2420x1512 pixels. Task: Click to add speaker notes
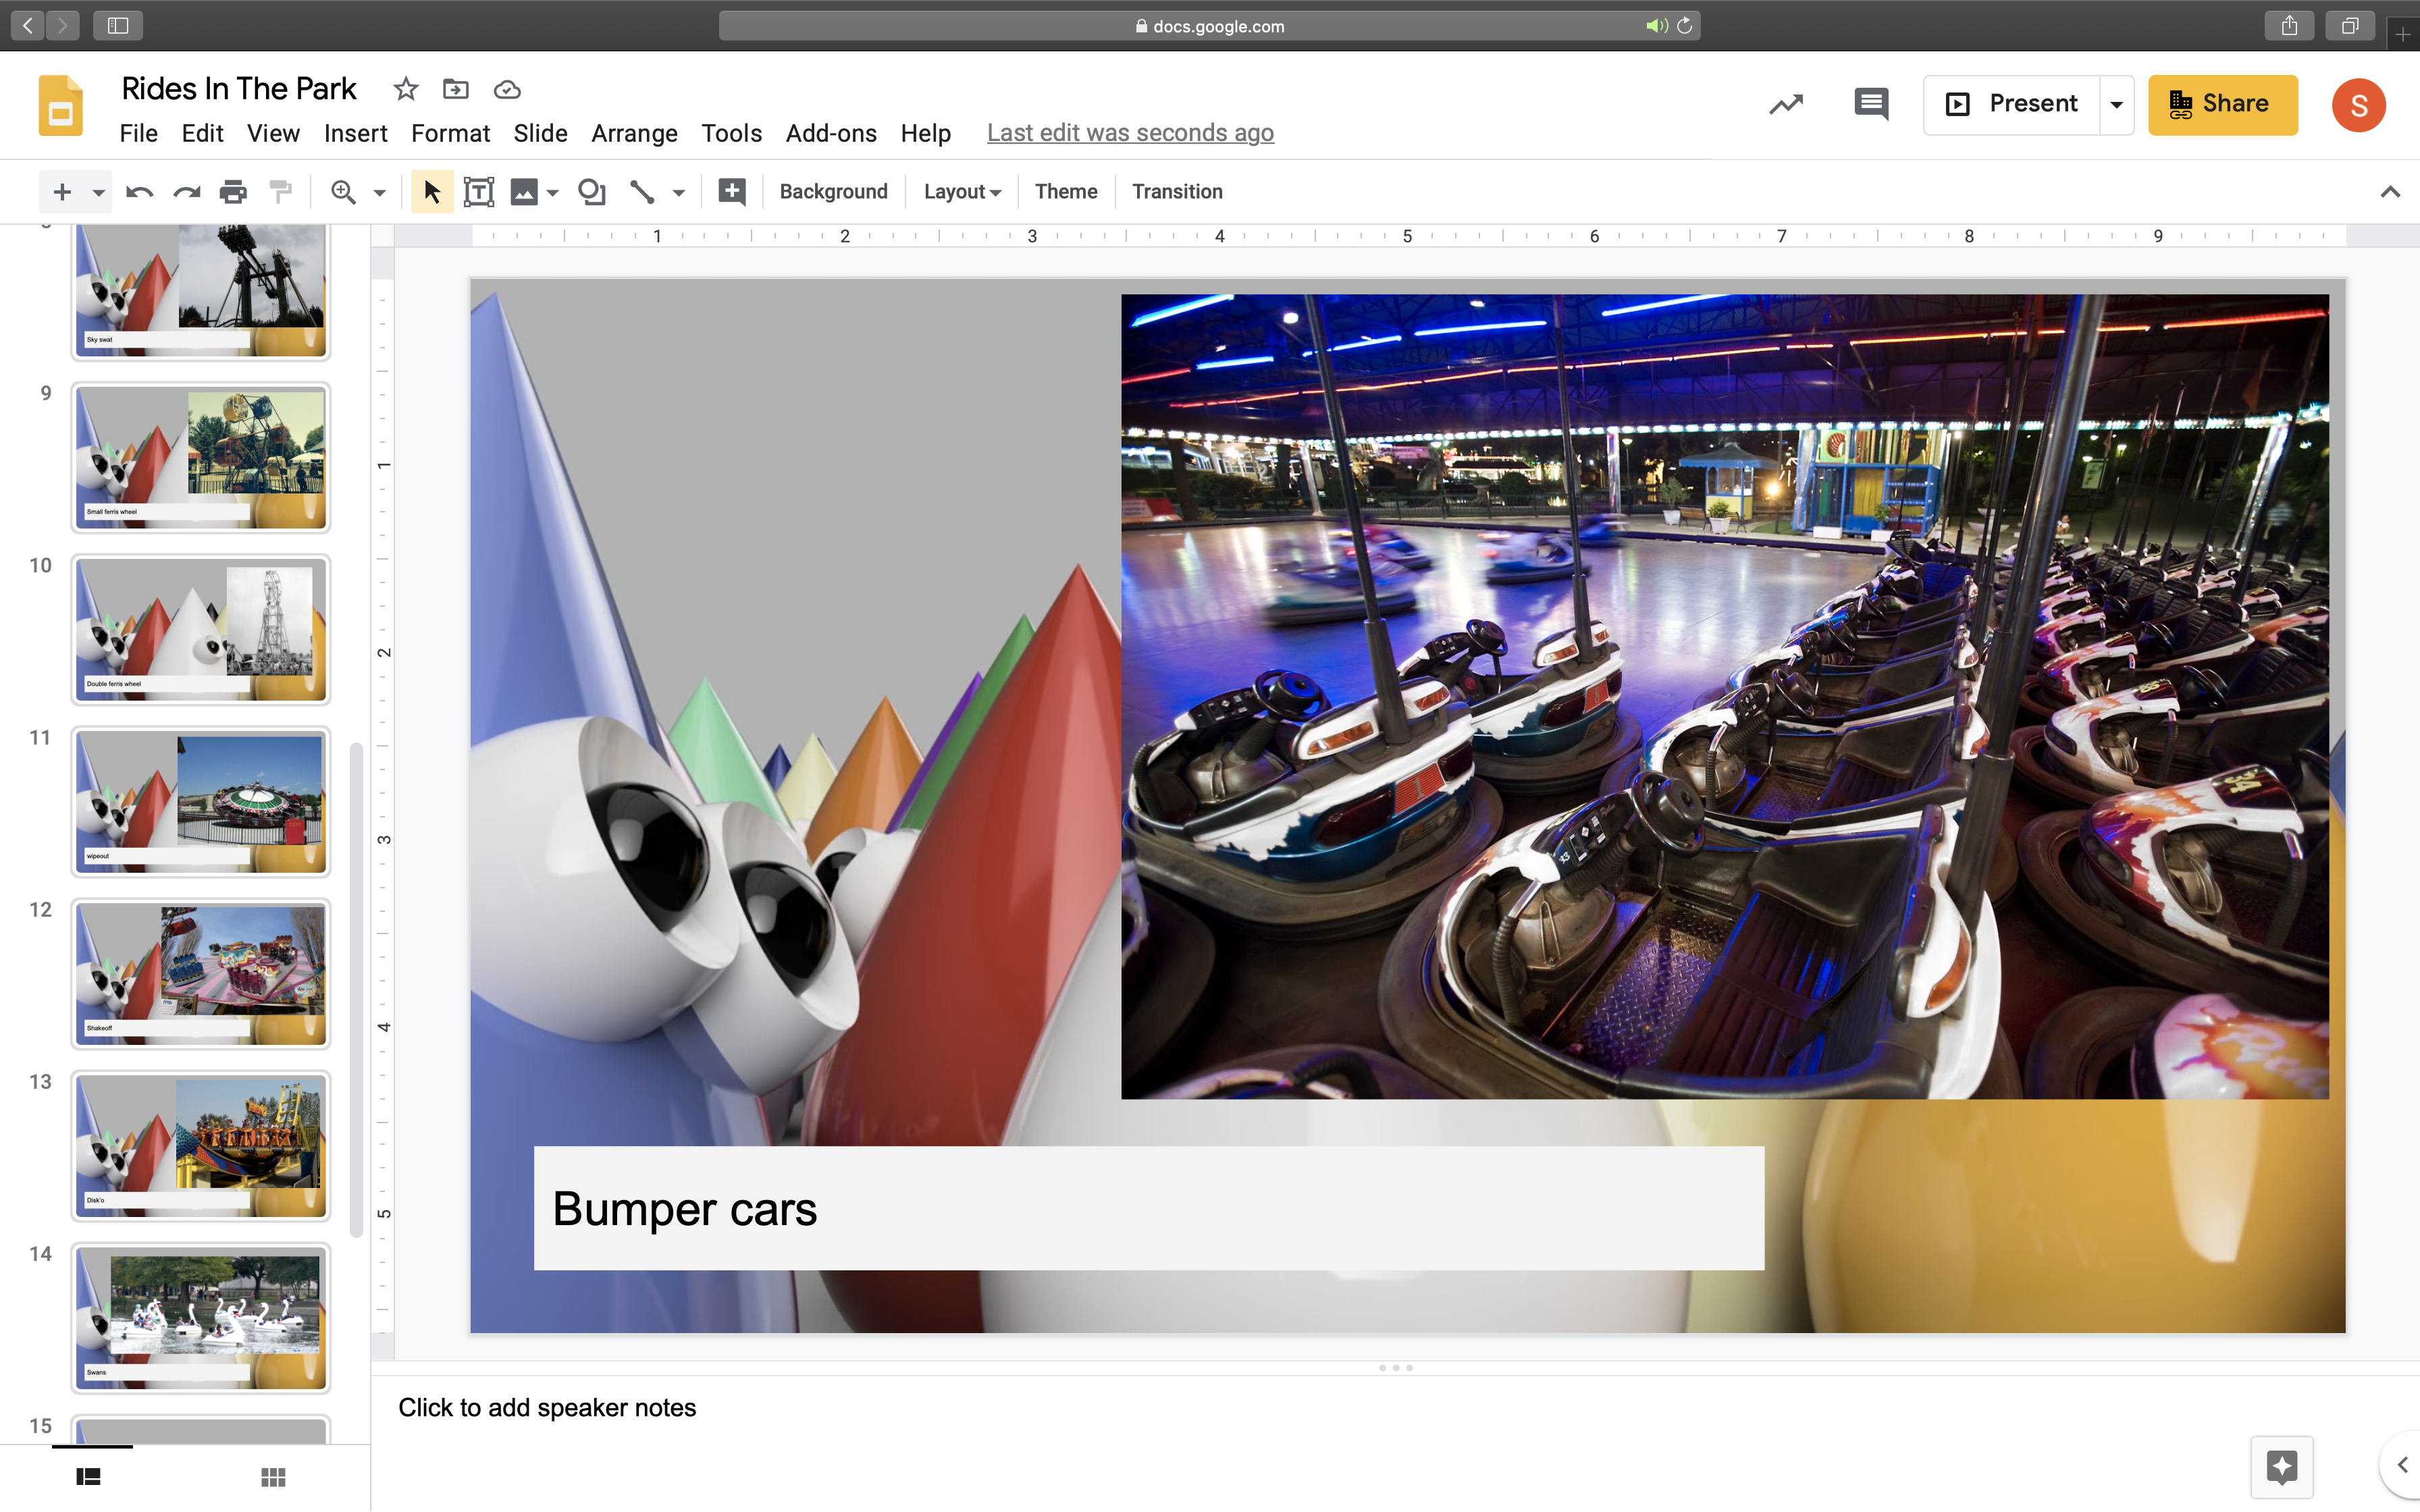tap(547, 1408)
